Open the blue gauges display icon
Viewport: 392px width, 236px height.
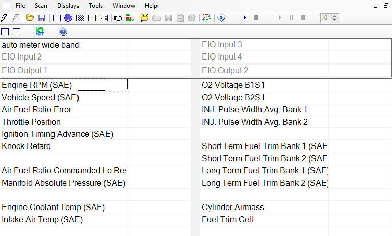(x=68, y=18)
